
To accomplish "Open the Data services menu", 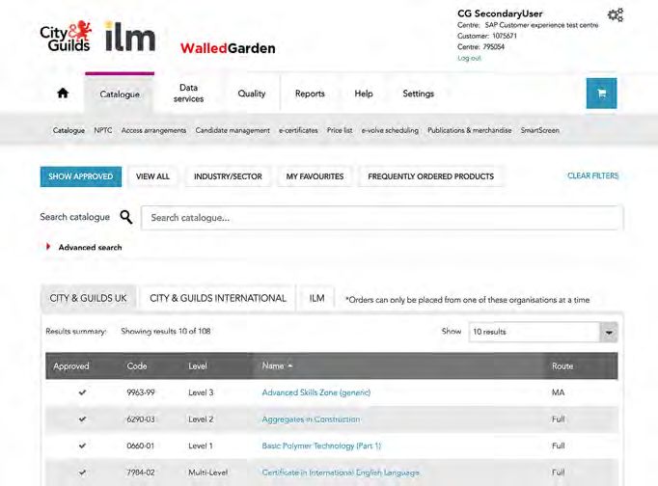I will click(188, 94).
